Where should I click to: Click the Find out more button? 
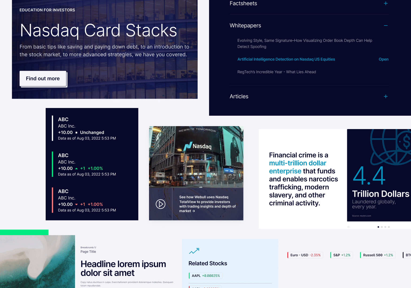coord(43,78)
